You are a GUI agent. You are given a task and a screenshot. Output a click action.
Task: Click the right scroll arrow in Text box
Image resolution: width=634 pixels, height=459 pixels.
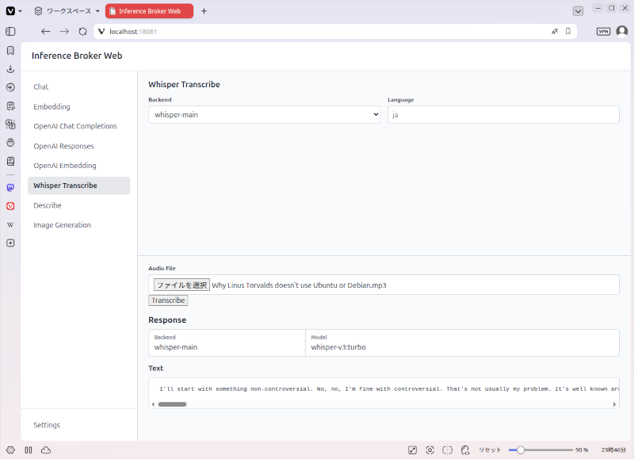[614, 404]
